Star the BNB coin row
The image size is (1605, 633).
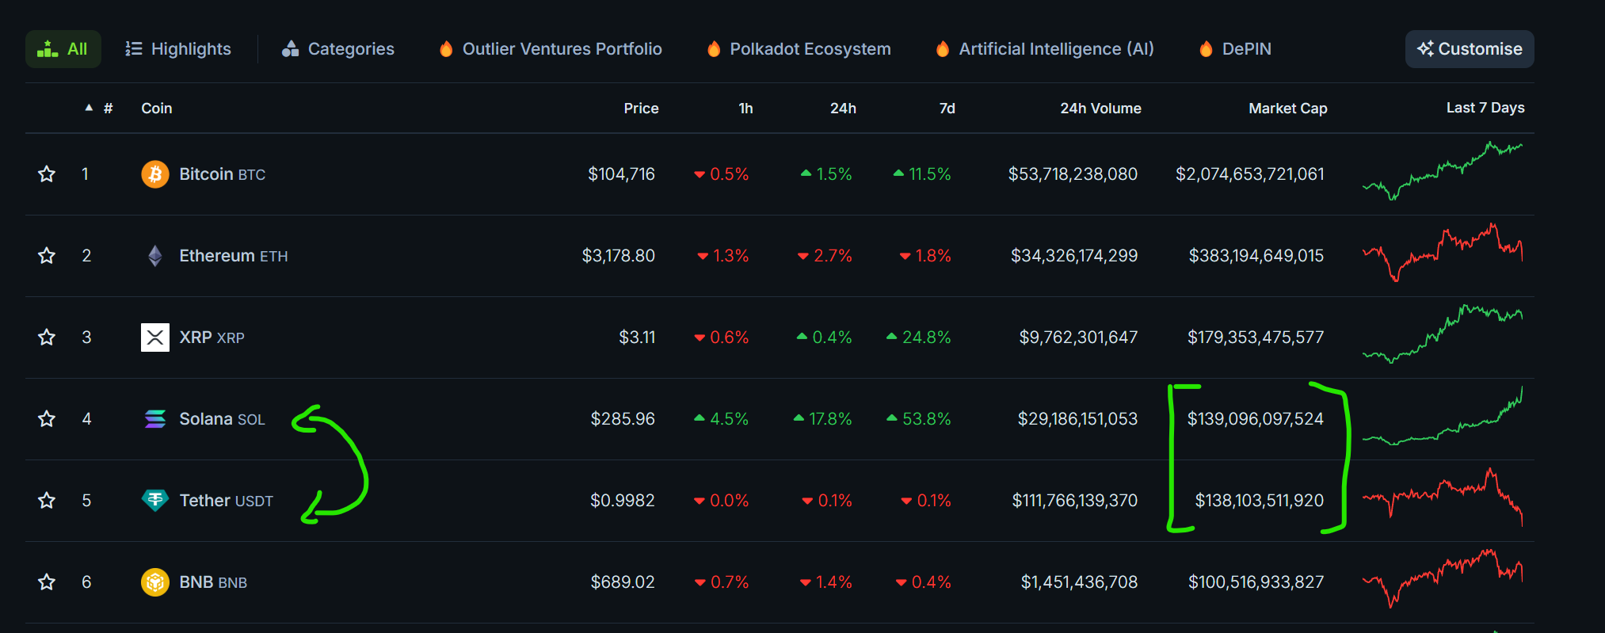pos(47,582)
